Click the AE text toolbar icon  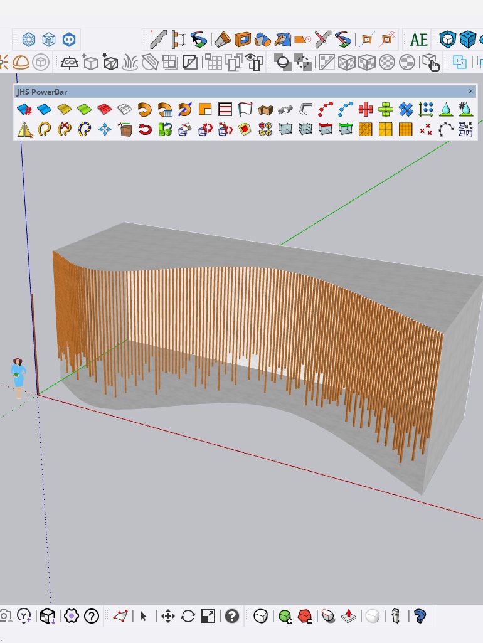(418, 40)
